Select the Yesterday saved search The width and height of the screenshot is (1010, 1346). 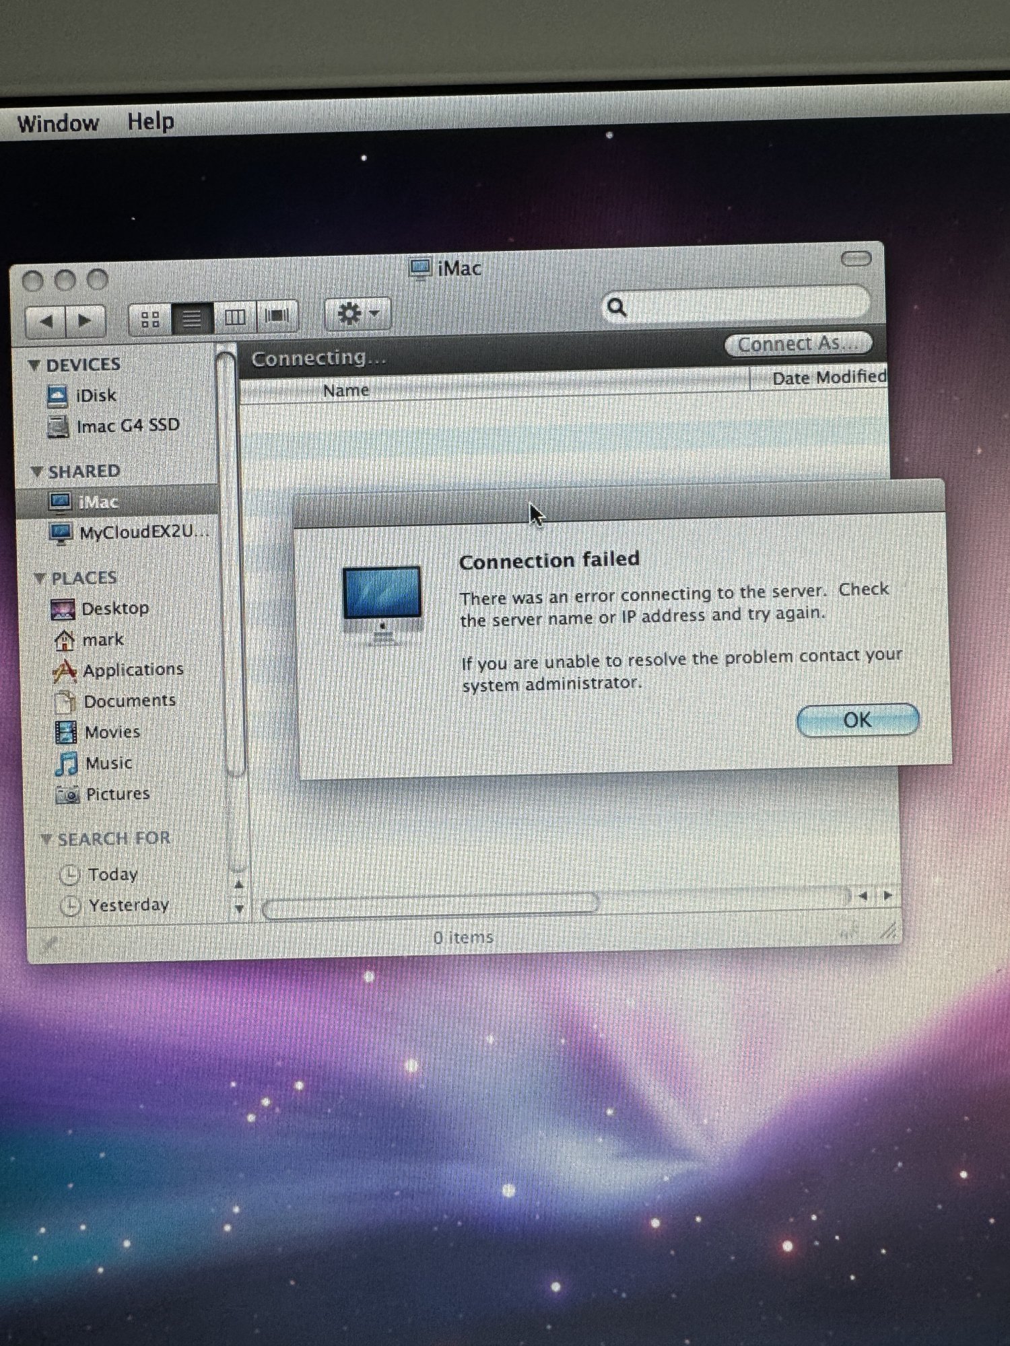pos(115,905)
